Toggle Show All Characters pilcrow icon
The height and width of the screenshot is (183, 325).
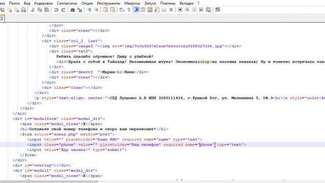pyautogui.click(x=128, y=10)
